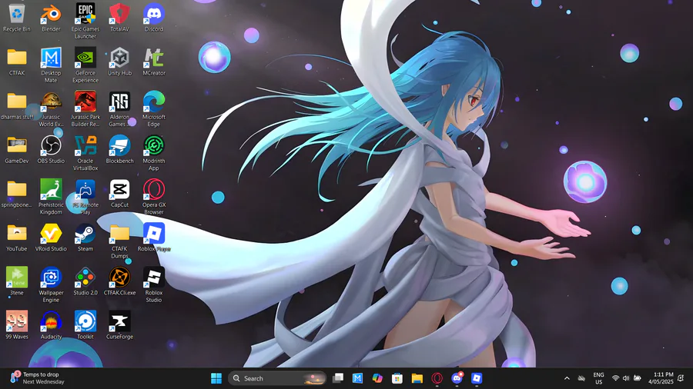Image resolution: width=693 pixels, height=389 pixels.
Task: Click the VRoid Studio shortcut
Action: point(51,238)
